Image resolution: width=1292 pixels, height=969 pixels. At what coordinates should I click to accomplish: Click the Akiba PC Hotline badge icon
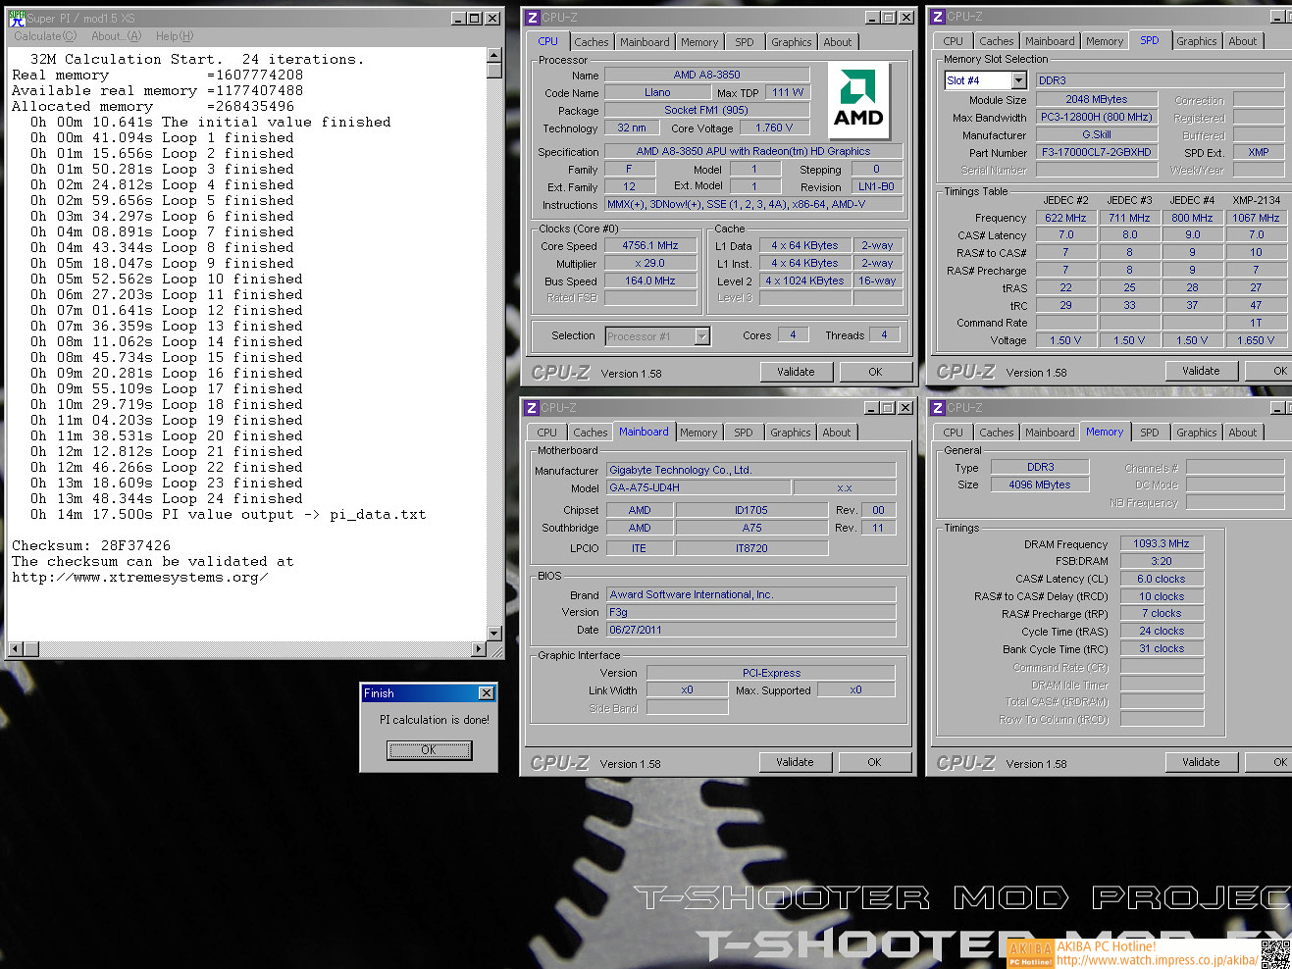coord(1030,953)
